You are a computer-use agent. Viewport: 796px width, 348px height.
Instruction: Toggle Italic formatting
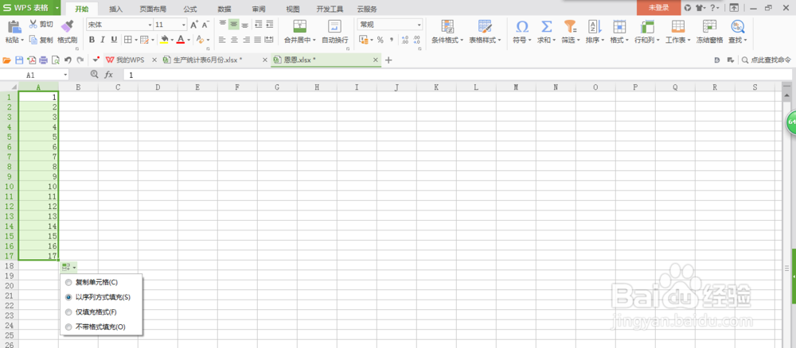click(103, 40)
